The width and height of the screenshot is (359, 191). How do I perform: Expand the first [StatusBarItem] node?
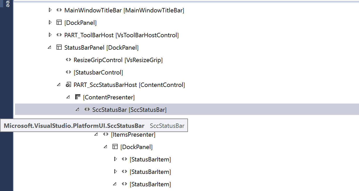pyautogui.click(x=115, y=159)
